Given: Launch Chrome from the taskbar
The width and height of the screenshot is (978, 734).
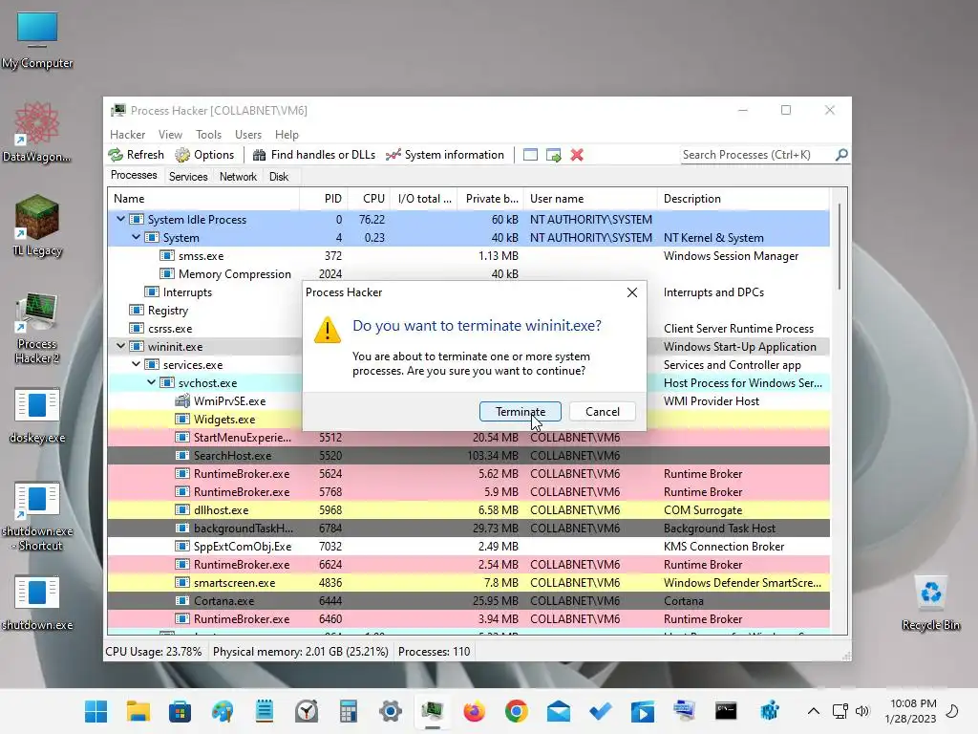Looking at the screenshot, I should click(517, 711).
